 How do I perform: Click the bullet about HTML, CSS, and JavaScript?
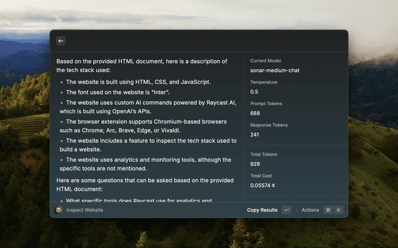139,82
